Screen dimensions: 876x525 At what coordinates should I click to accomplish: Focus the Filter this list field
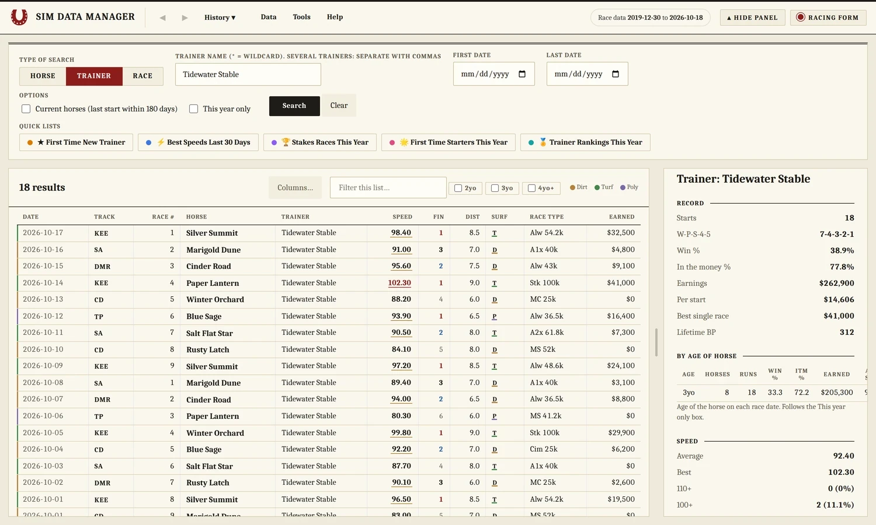(388, 188)
